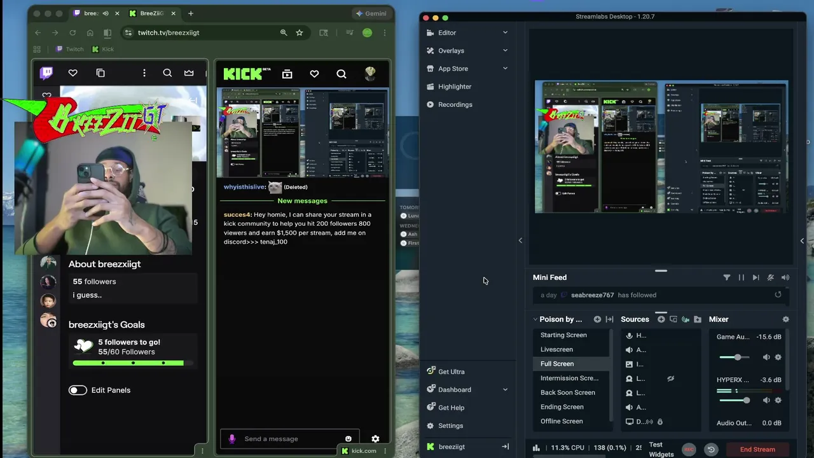Mute Game Audio in Mixer
The height and width of the screenshot is (458, 814).
coord(766,357)
